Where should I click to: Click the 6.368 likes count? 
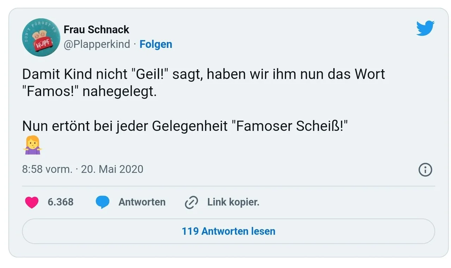(61, 202)
